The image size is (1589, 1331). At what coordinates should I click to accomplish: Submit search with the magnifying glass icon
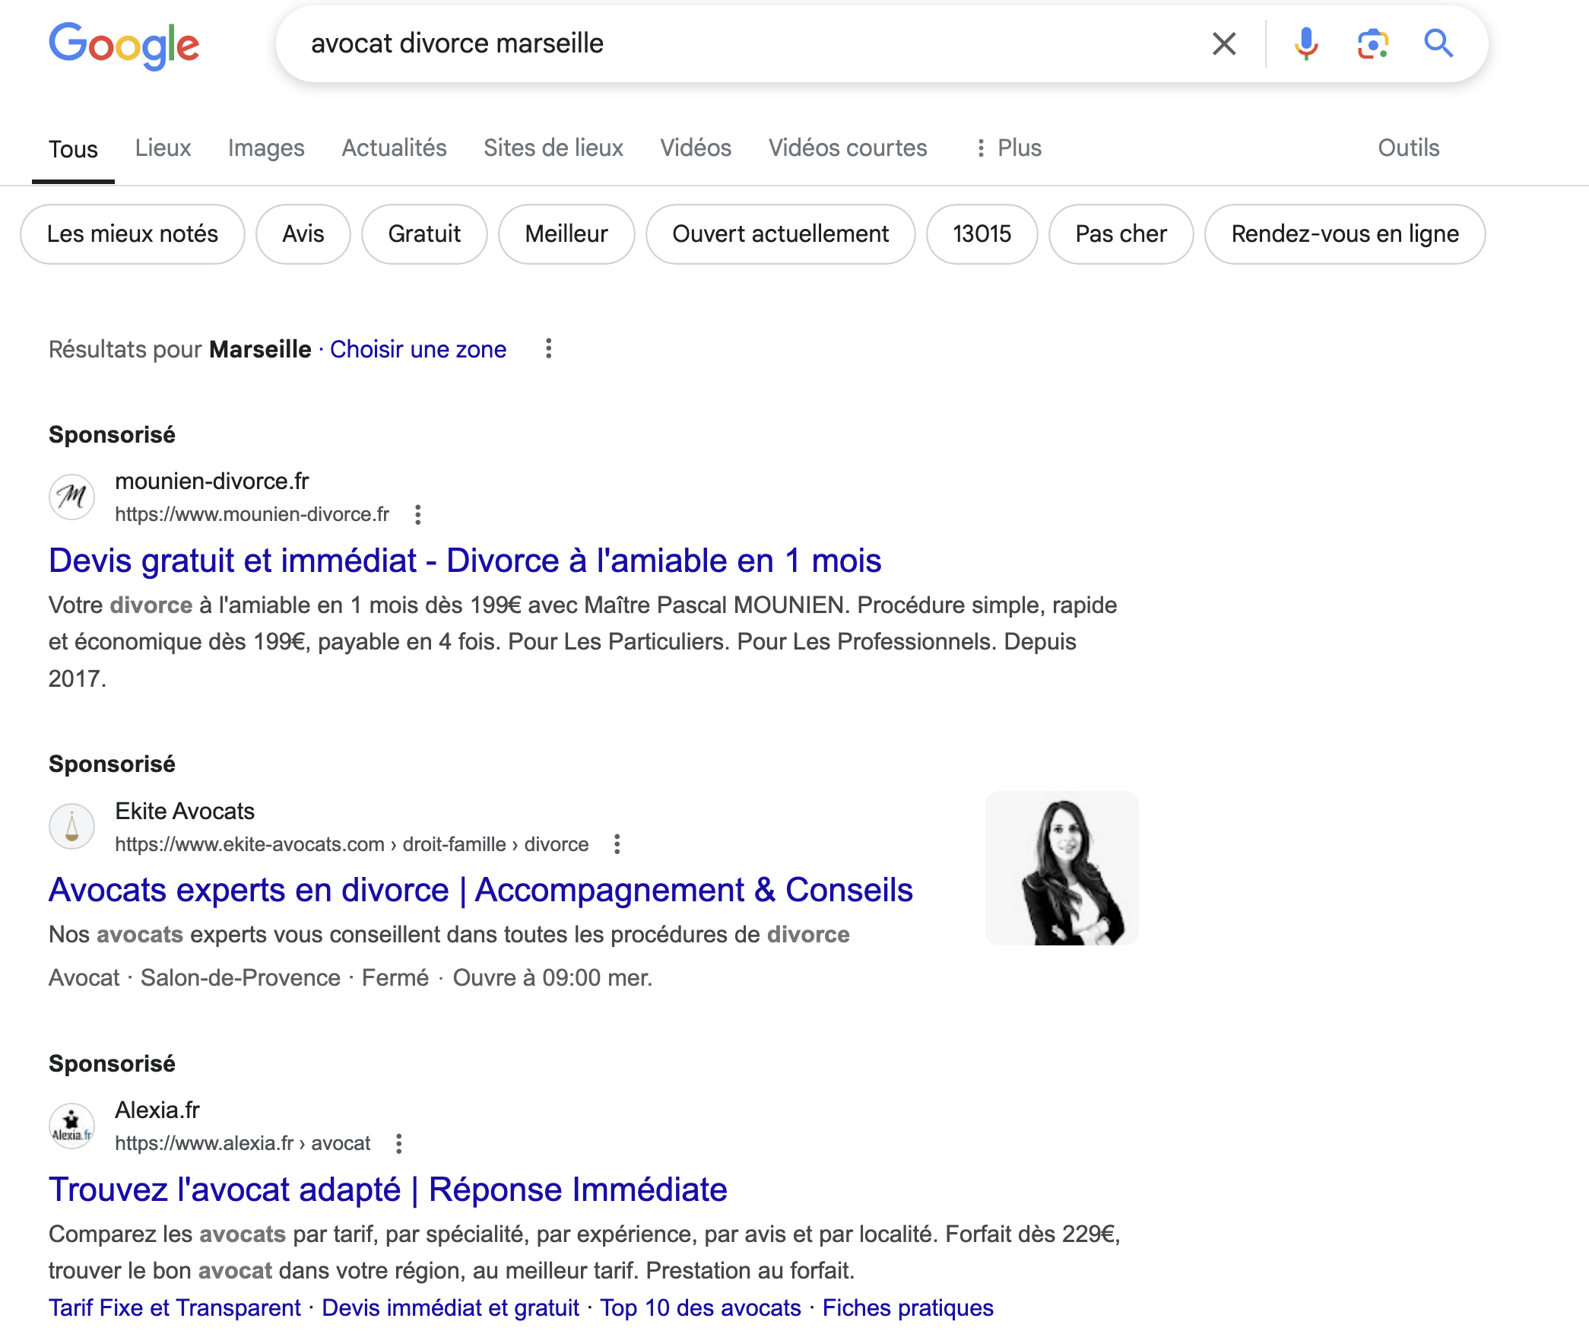(1438, 44)
